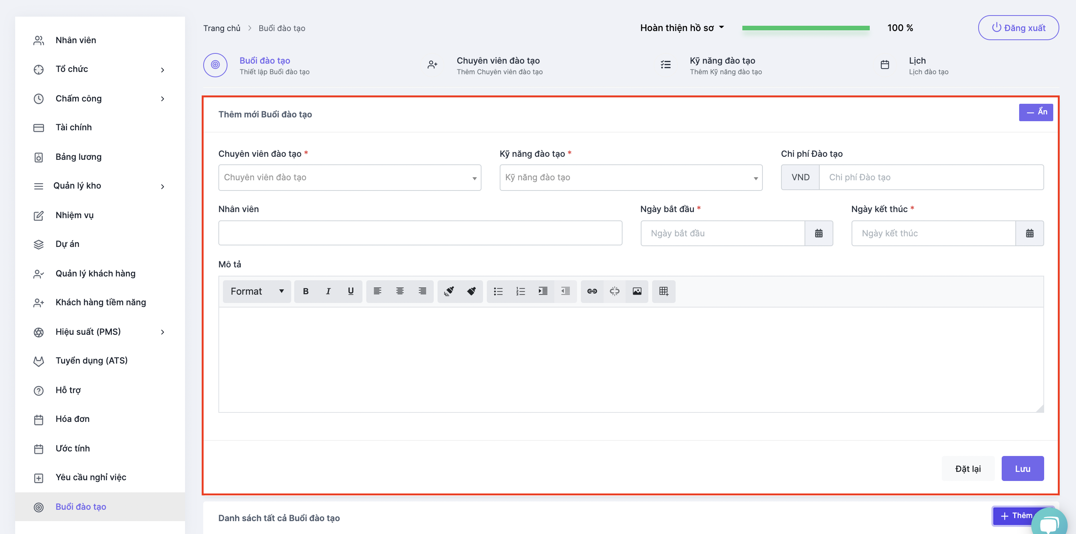Expand the Chấm công menu chevron
This screenshot has width=1076, height=534.
point(163,99)
